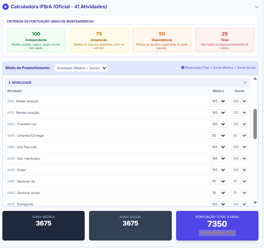Image resolution: width=264 pixels, height=250 pixels.
Task: Click the 75 Adaptação criteria card
Action: coord(99,40)
